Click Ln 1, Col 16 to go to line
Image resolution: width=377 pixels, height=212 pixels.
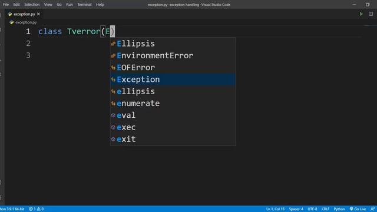275,209
